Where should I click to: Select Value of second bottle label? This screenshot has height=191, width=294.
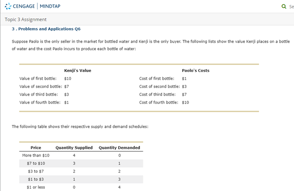tap(41, 87)
